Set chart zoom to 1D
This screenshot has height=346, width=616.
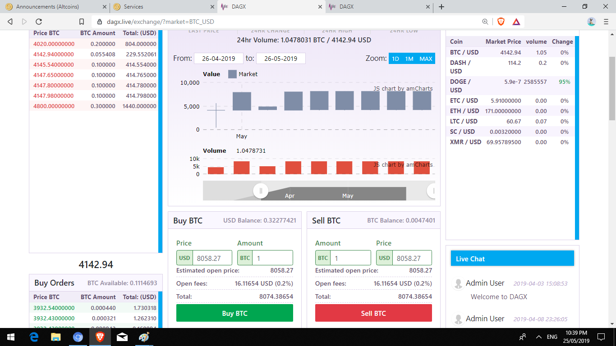395,59
